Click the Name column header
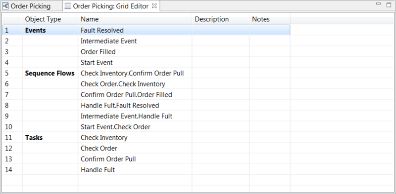The image size is (396, 194). pyautogui.click(x=135, y=19)
